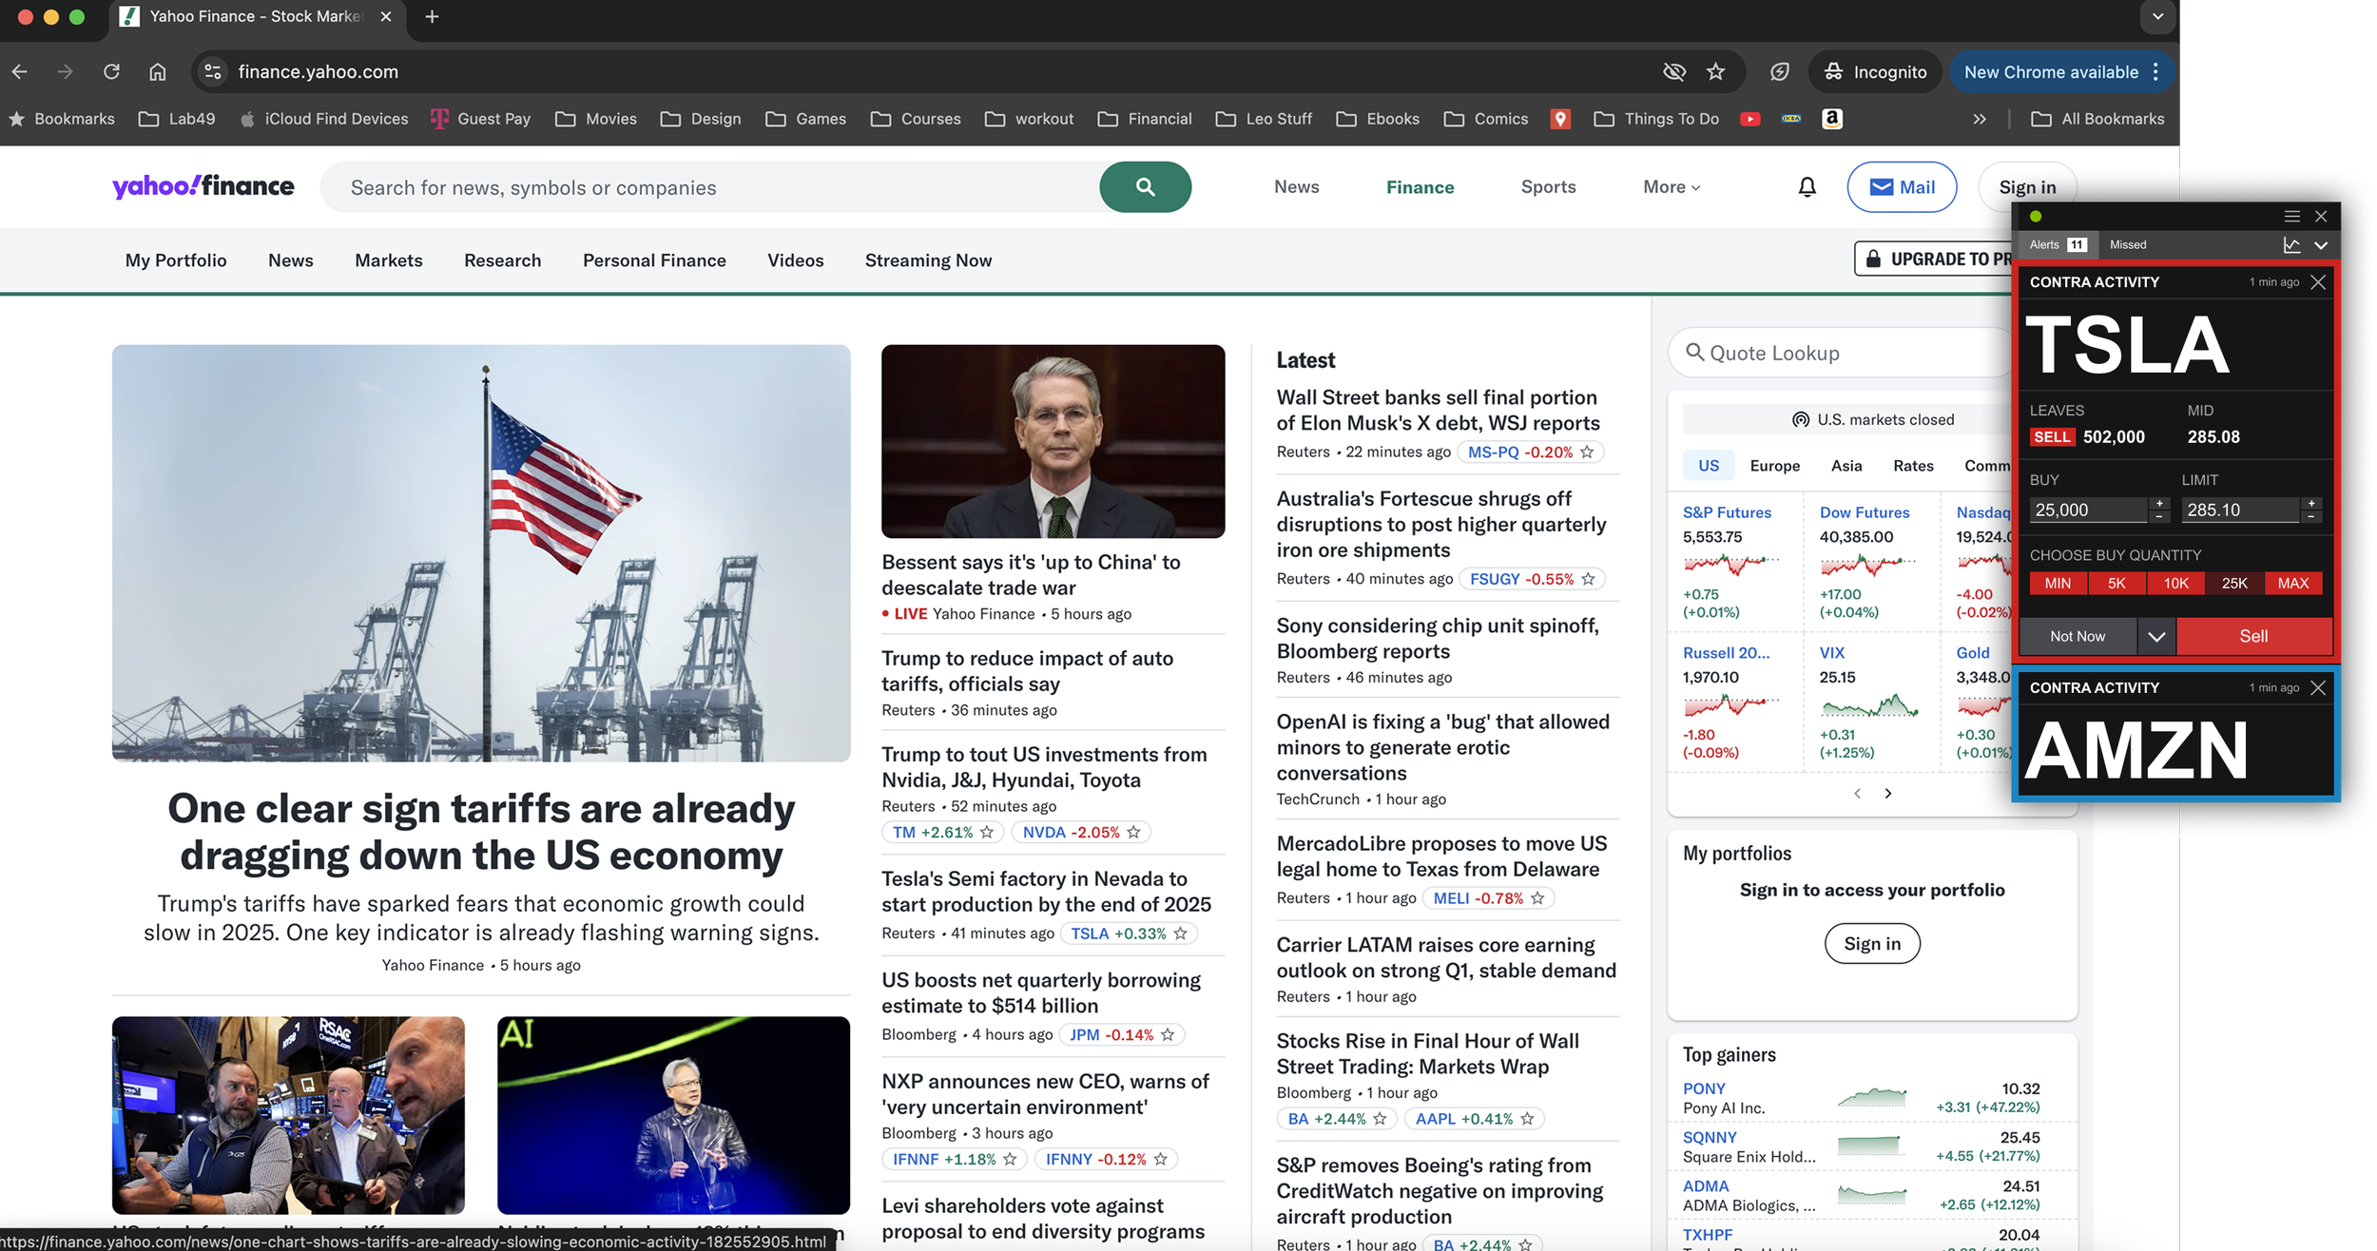Viewport: 2377px width, 1251px height.
Task: Open the Markets navigation menu
Action: 388,260
